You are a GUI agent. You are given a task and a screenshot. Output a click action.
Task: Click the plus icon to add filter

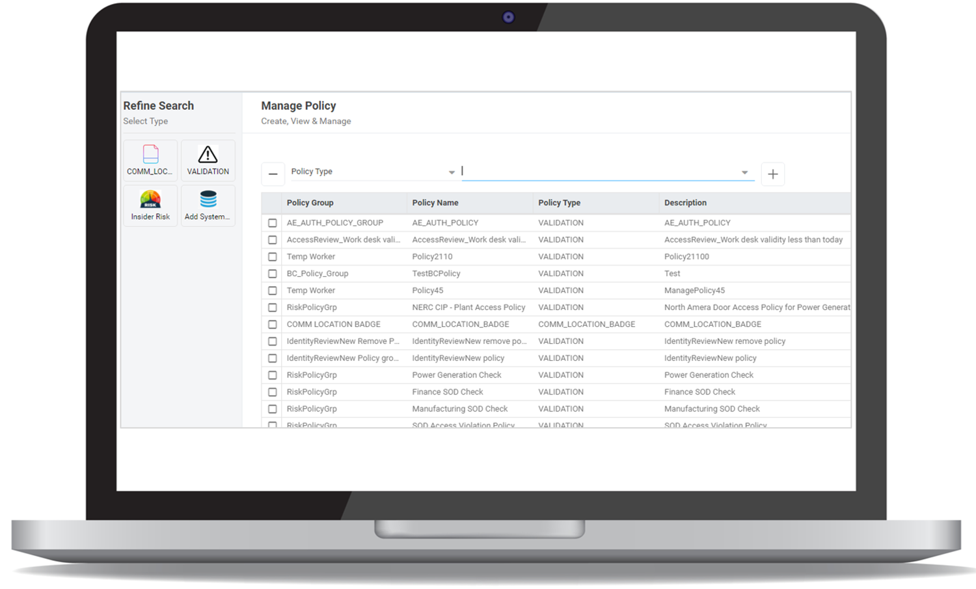coord(772,174)
